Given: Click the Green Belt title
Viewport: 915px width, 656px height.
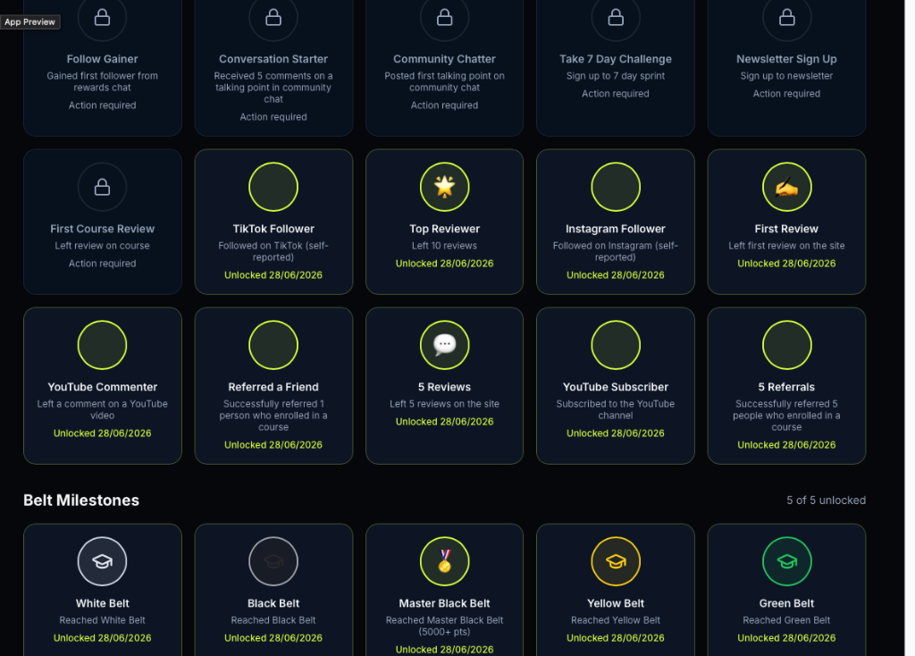Looking at the screenshot, I should click(786, 603).
